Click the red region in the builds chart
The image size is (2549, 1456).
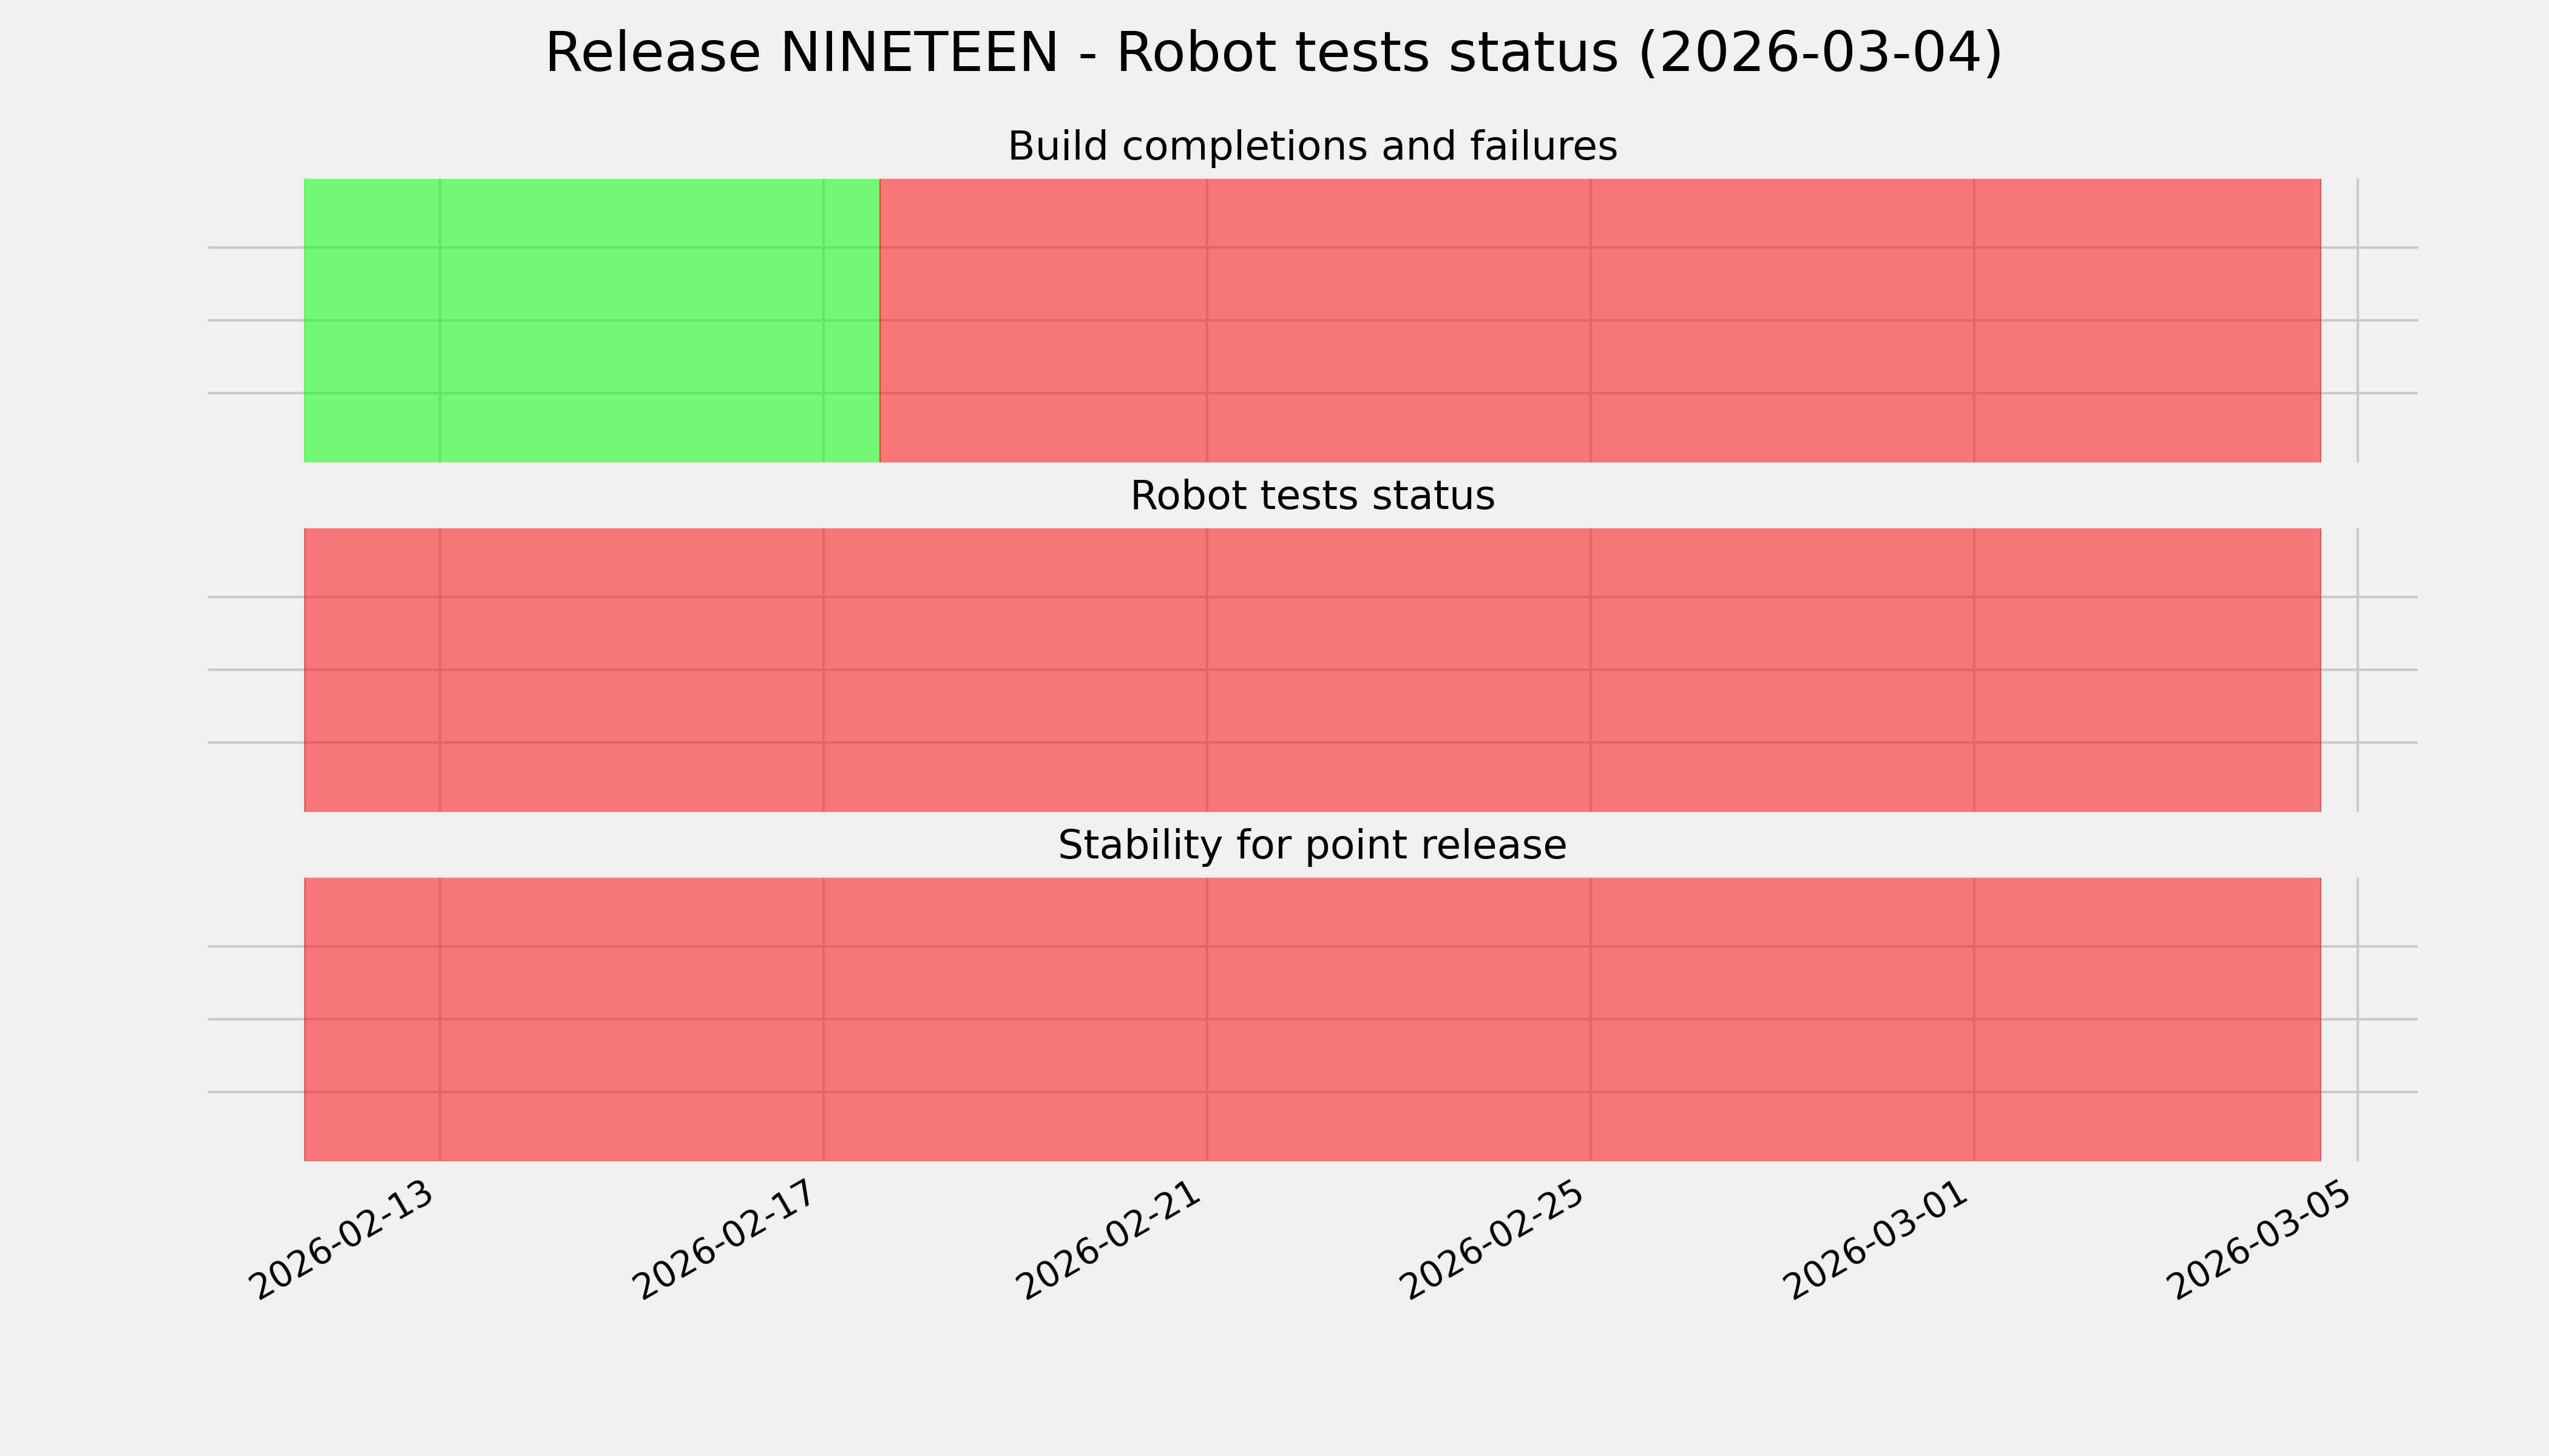pos(1600,320)
